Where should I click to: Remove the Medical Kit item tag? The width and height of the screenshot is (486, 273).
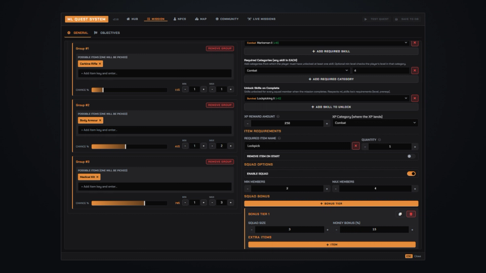97,177
